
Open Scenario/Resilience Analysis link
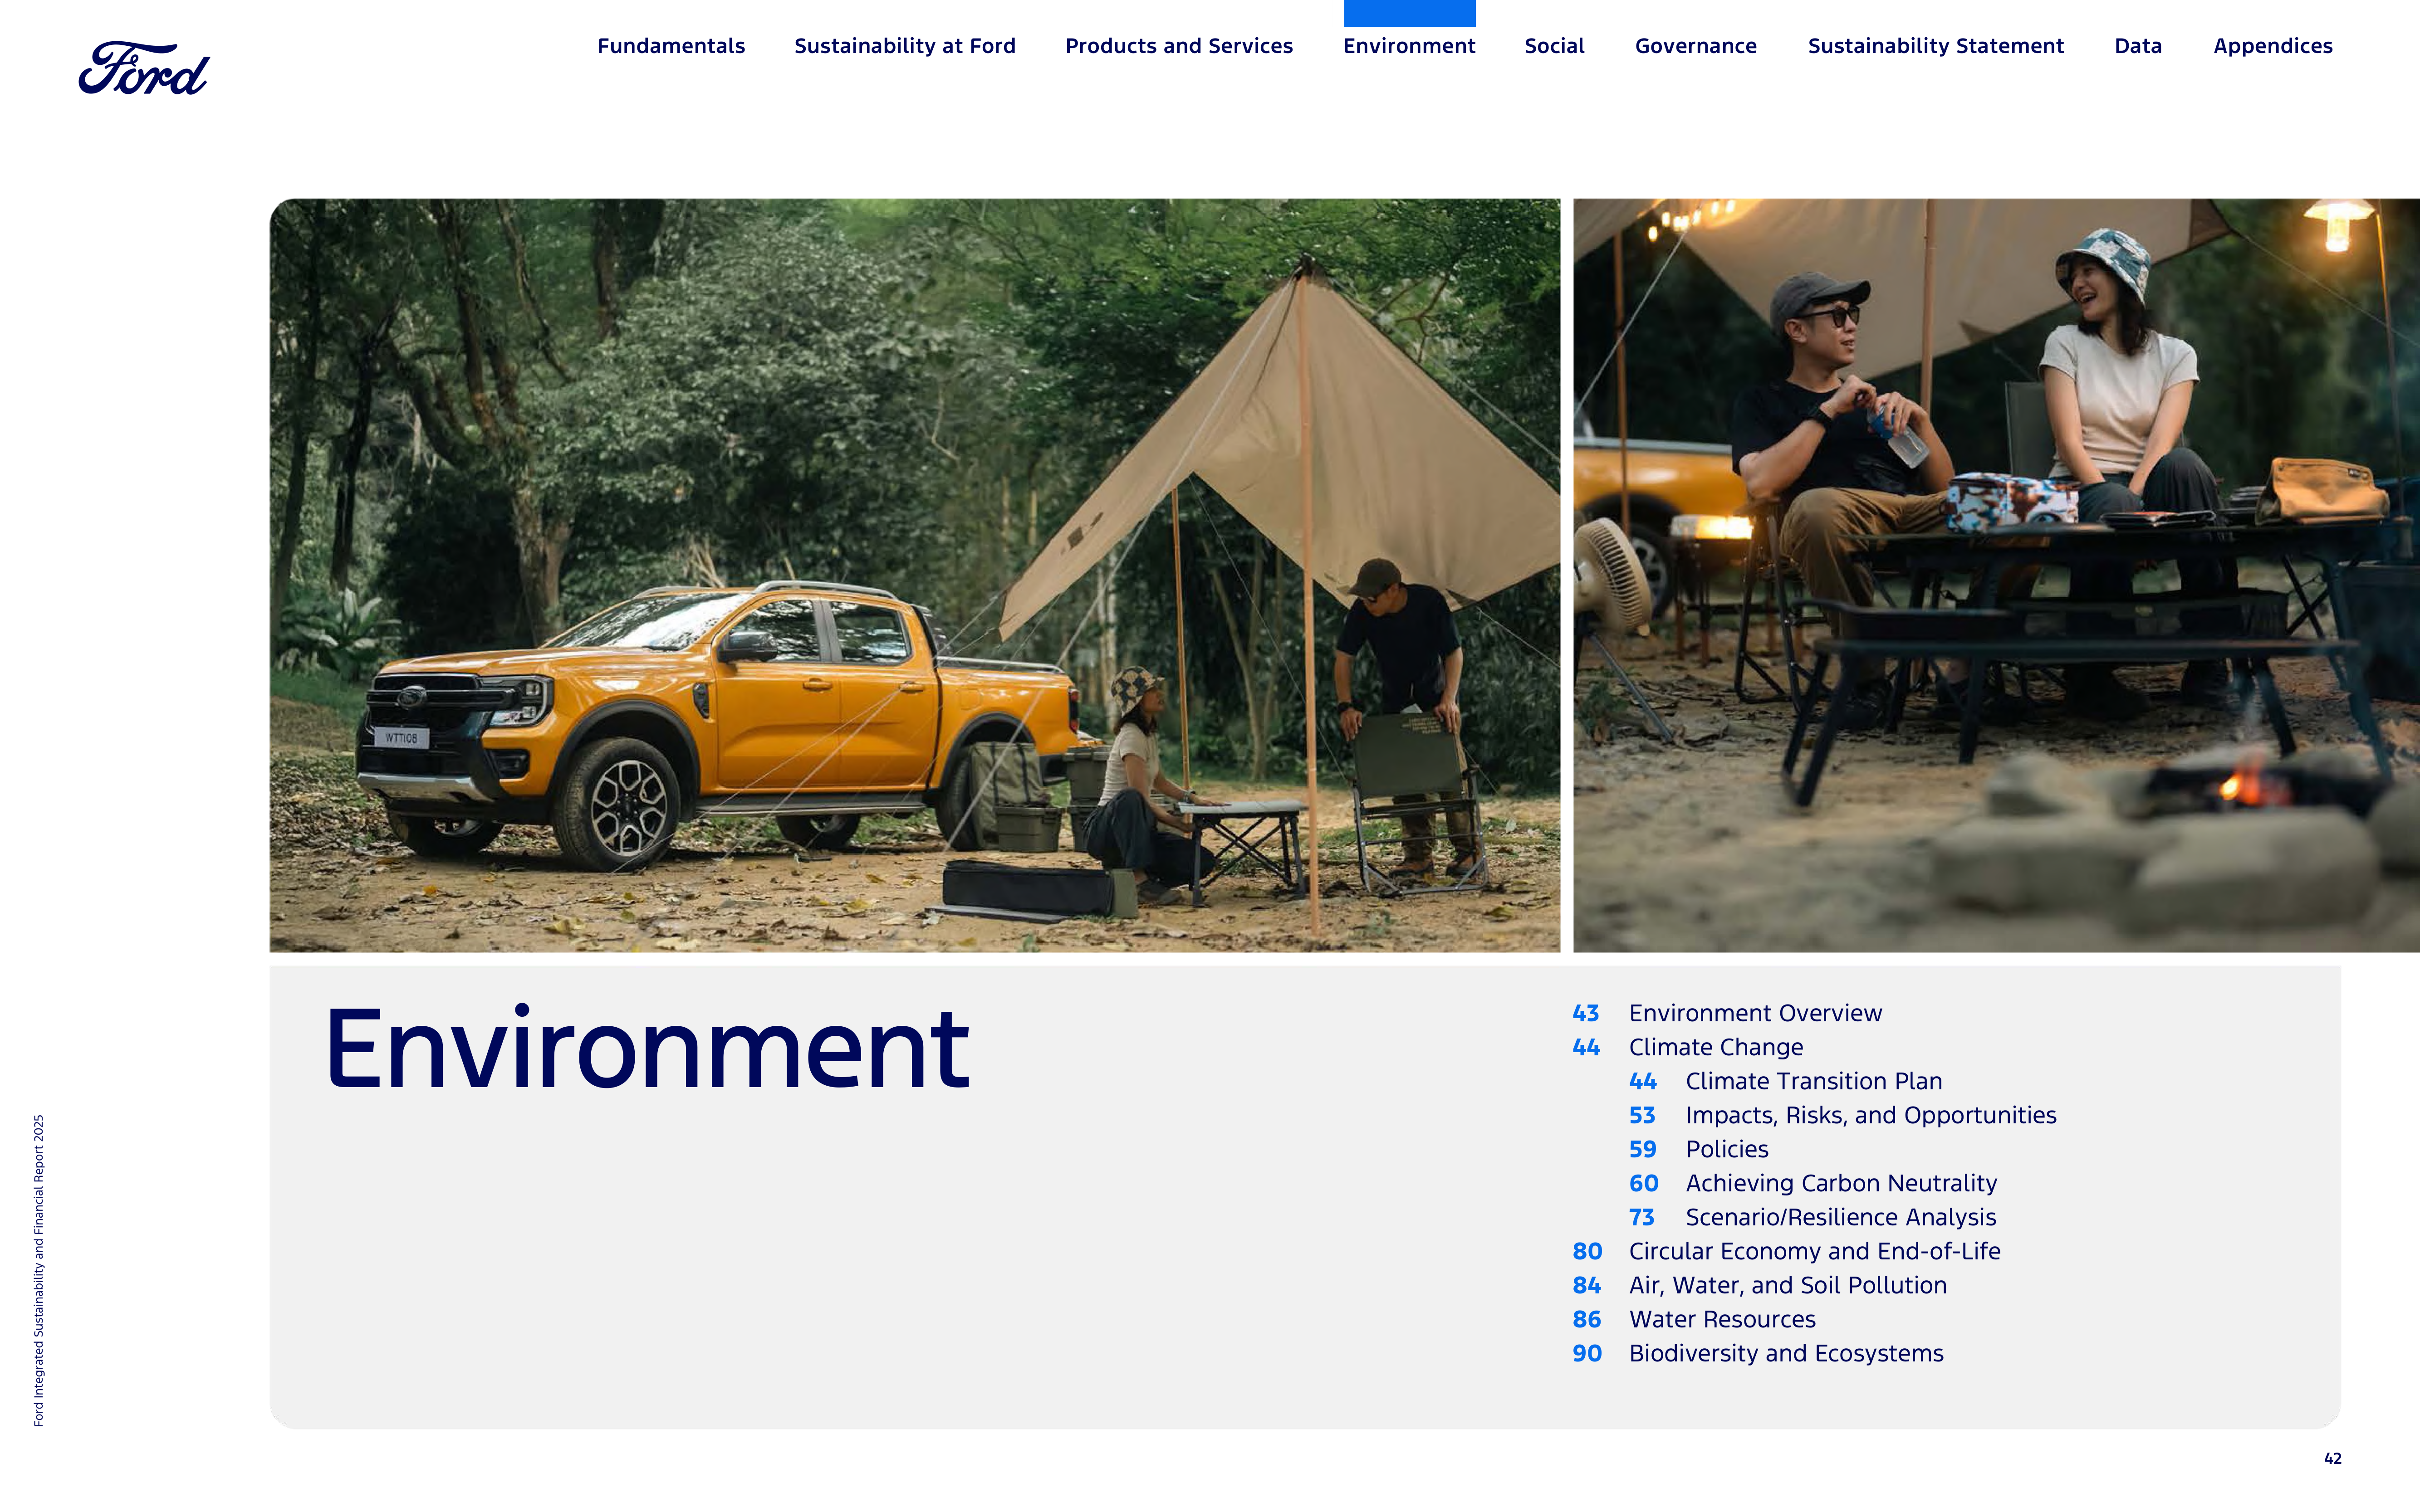click(x=1841, y=1217)
